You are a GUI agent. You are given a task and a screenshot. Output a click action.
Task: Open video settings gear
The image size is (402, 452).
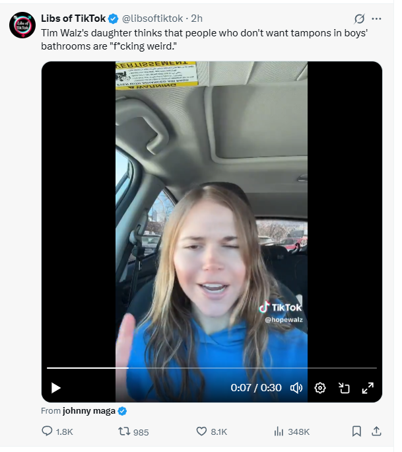pos(320,388)
